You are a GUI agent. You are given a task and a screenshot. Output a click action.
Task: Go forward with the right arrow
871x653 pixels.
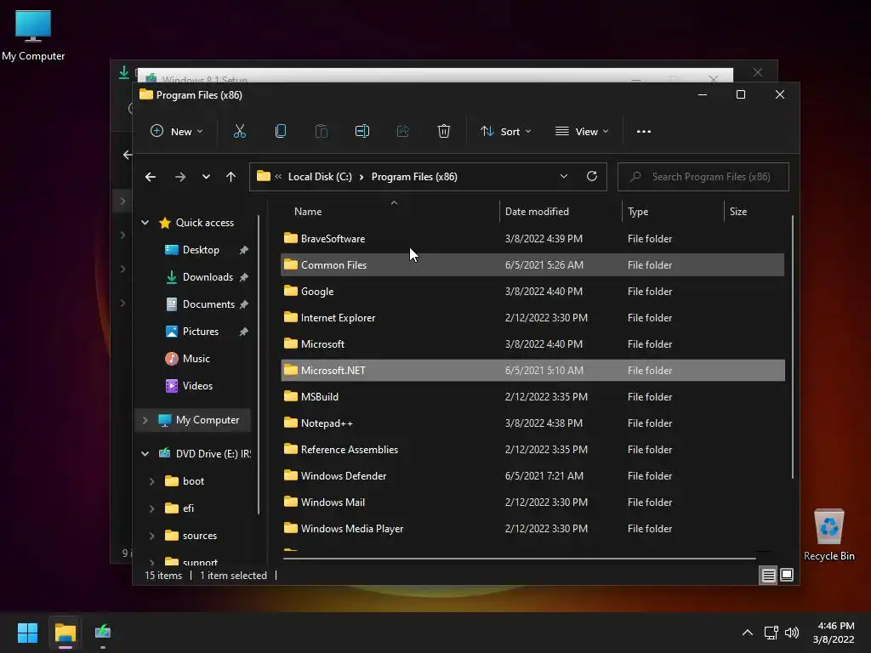click(x=180, y=177)
